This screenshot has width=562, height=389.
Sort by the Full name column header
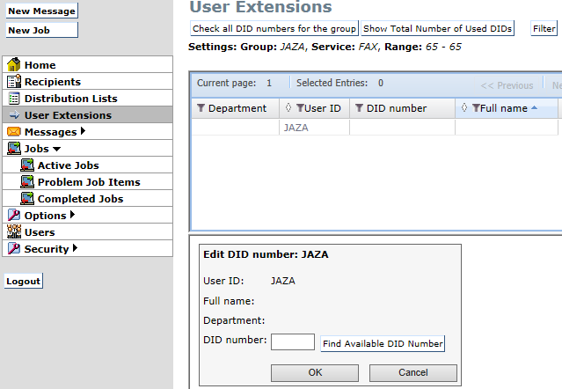tap(504, 109)
